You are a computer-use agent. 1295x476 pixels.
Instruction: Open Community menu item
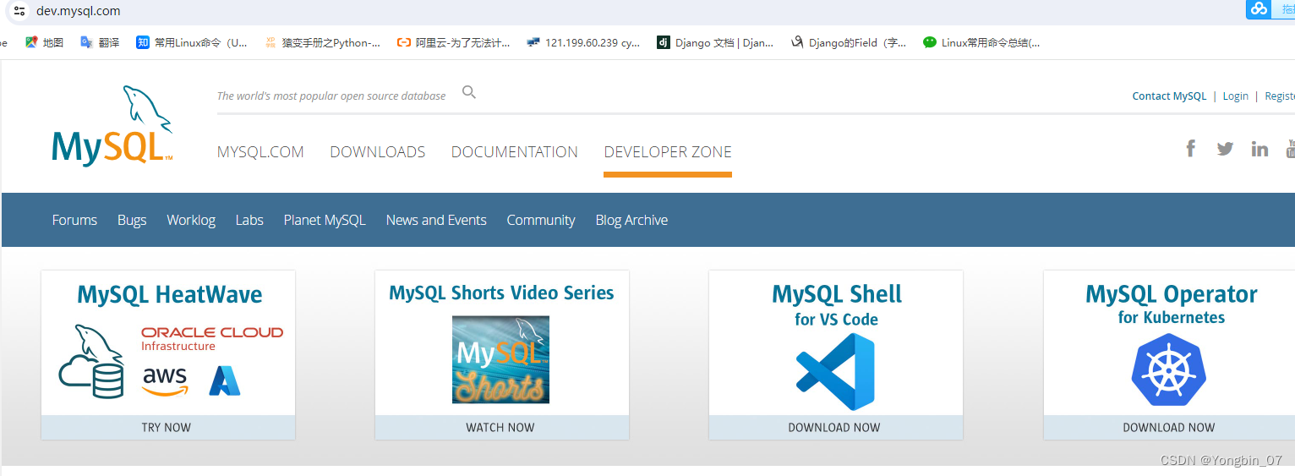[x=541, y=220]
